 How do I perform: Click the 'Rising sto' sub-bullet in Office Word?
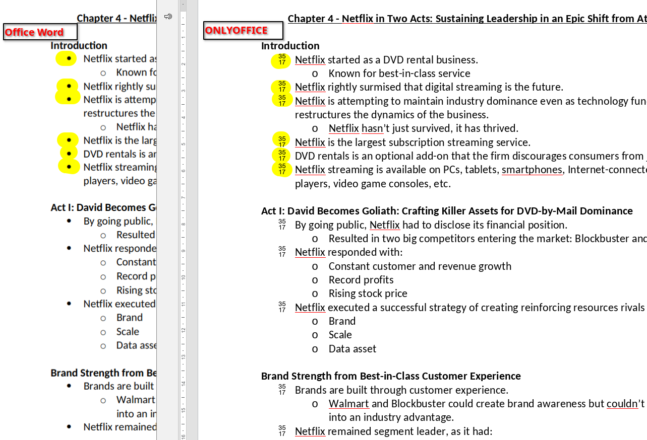point(136,290)
